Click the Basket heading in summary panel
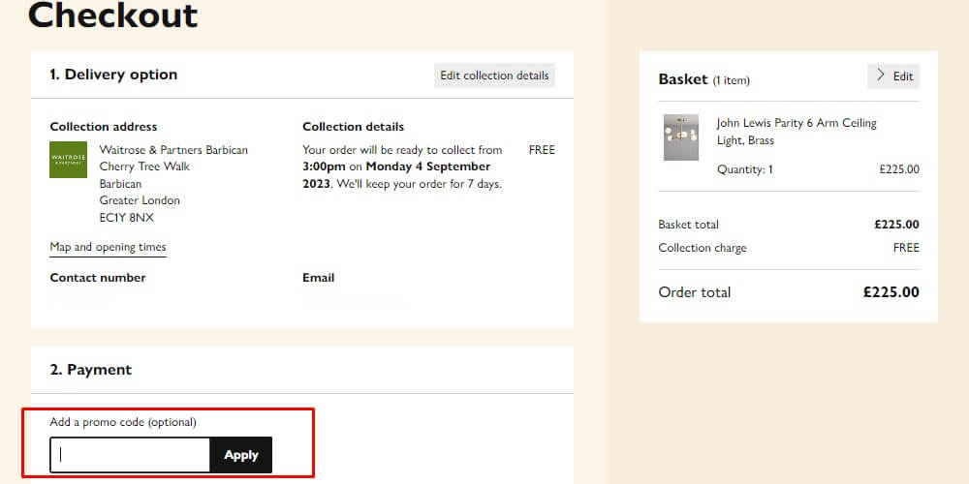The image size is (969, 484). (x=683, y=79)
